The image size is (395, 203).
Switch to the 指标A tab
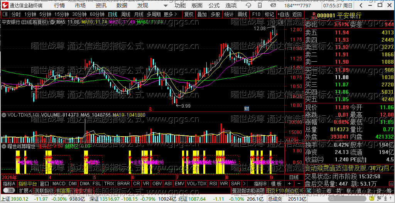pos(9,184)
